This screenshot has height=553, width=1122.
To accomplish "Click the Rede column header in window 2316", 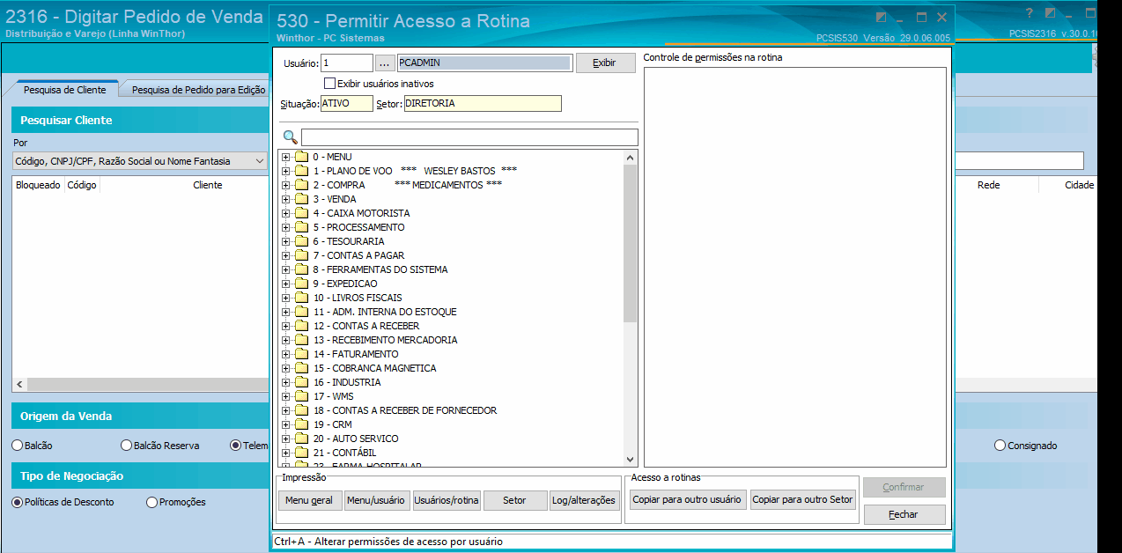I will [988, 185].
